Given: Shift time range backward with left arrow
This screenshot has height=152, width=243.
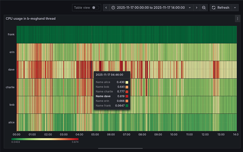Looking at the screenshot, I should [105, 7].
